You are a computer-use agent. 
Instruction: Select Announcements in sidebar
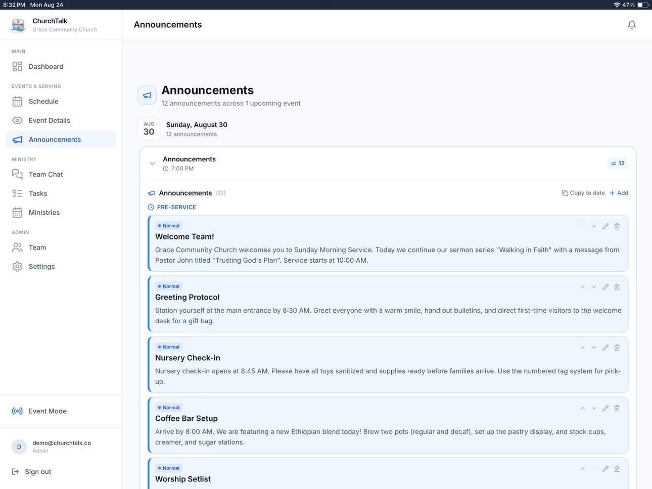[x=61, y=140]
